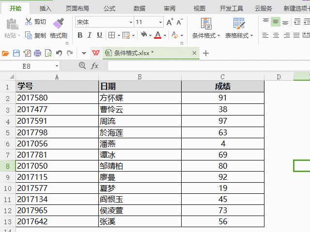The width and height of the screenshot is (310, 232).
Task: Click the decrease indent icon
Action: tap(297, 21)
